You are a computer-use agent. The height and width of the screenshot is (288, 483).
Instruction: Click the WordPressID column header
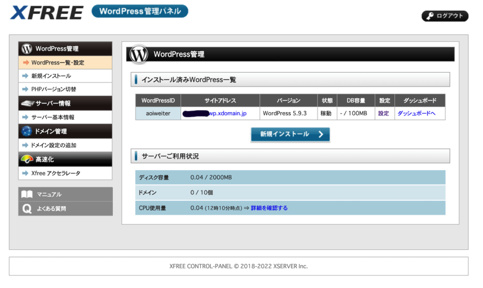click(158, 100)
